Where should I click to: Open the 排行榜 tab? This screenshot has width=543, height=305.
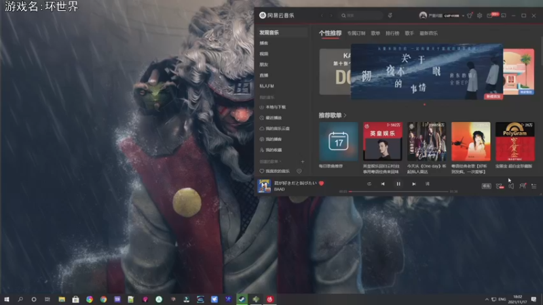[392, 33]
